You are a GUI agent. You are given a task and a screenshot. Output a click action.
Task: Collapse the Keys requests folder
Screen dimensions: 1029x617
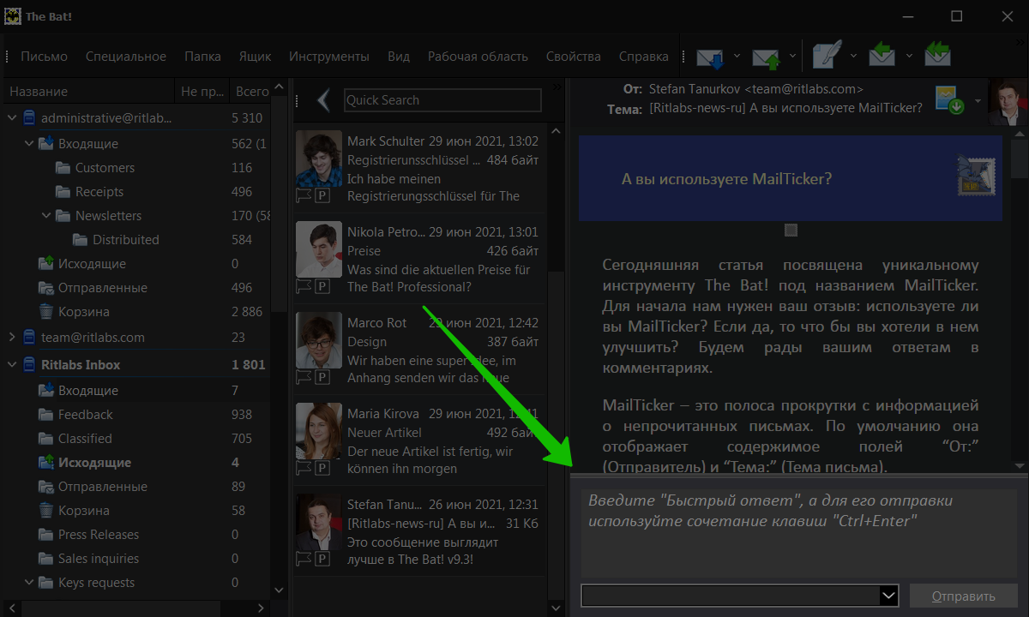coord(29,583)
